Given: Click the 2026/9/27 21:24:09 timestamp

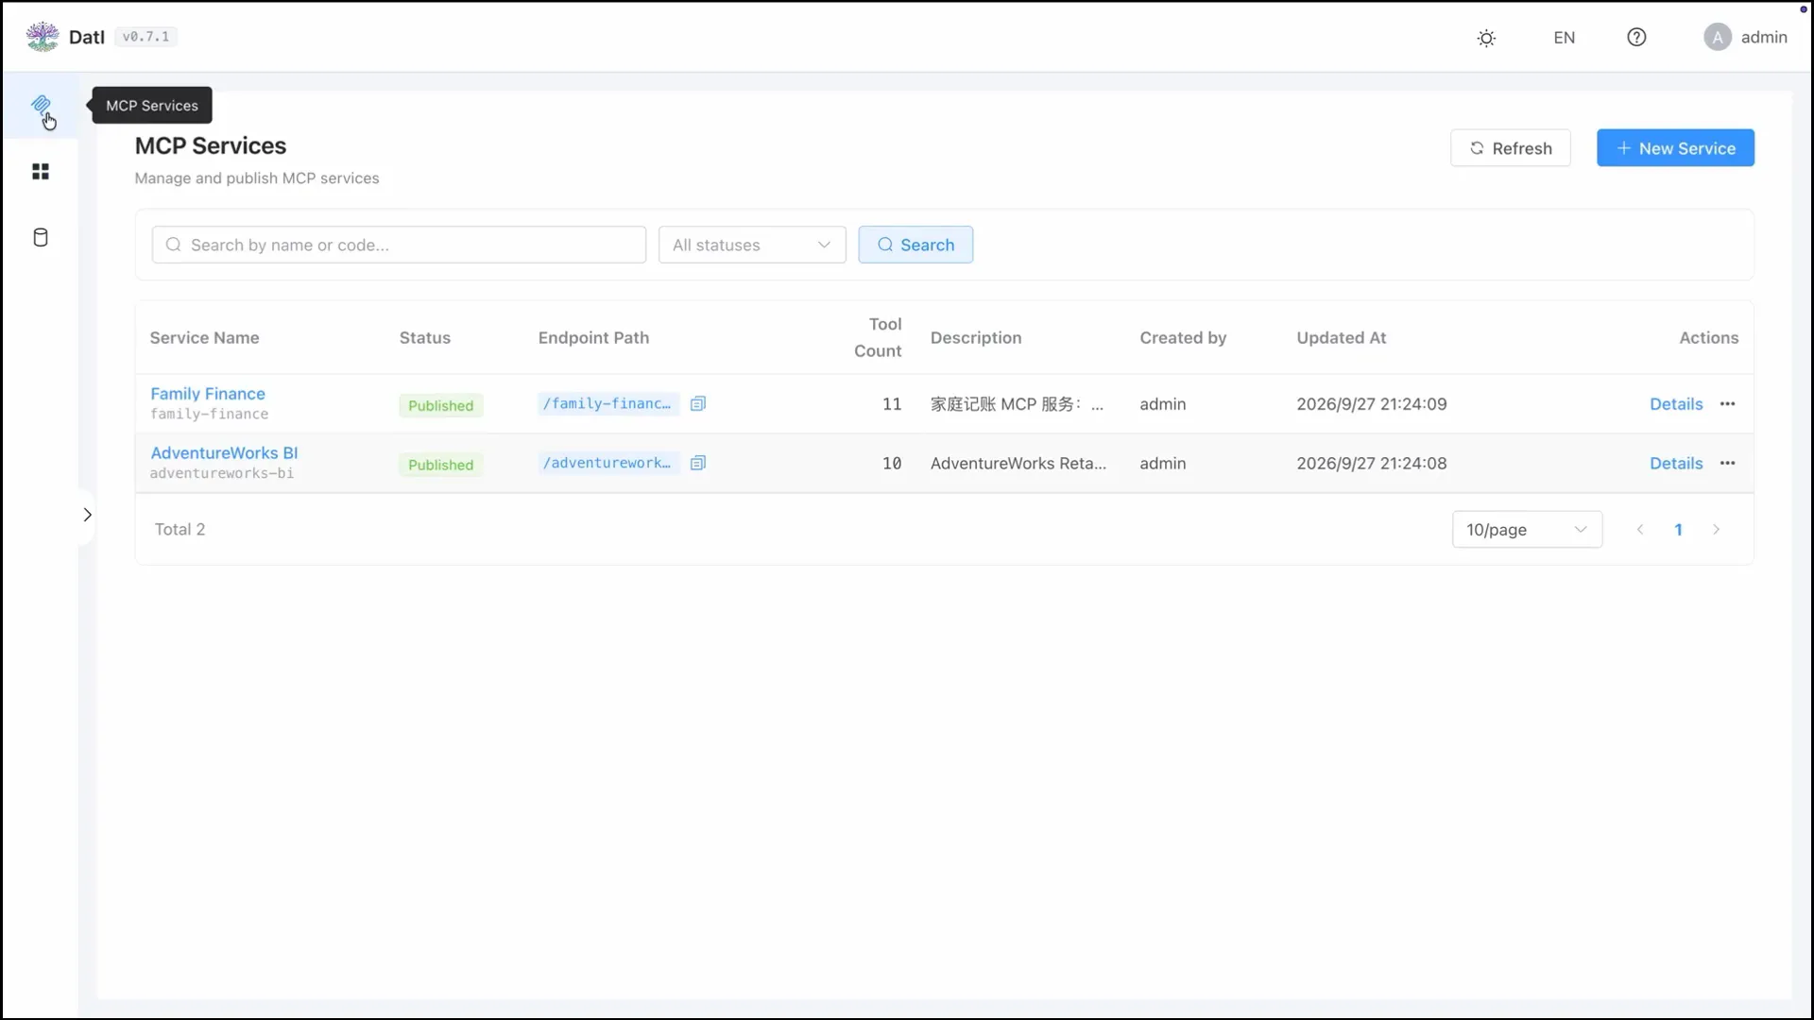Looking at the screenshot, I should pos(1371,404).
